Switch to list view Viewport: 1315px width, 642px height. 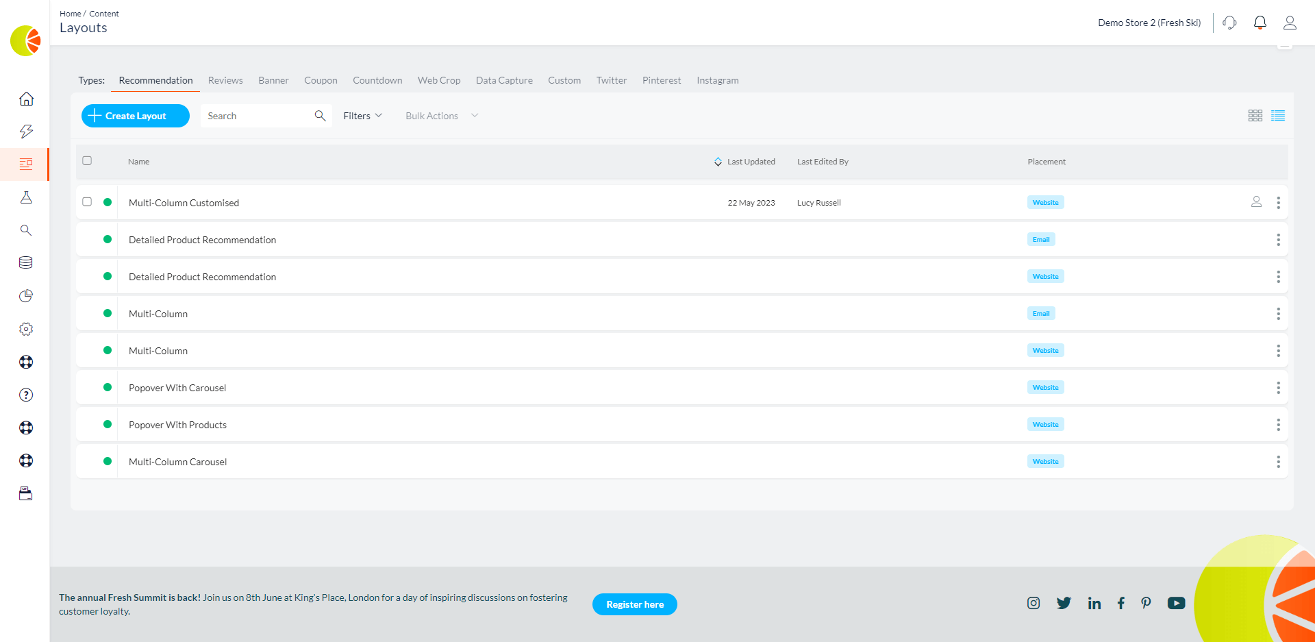tap(1278, 116)
